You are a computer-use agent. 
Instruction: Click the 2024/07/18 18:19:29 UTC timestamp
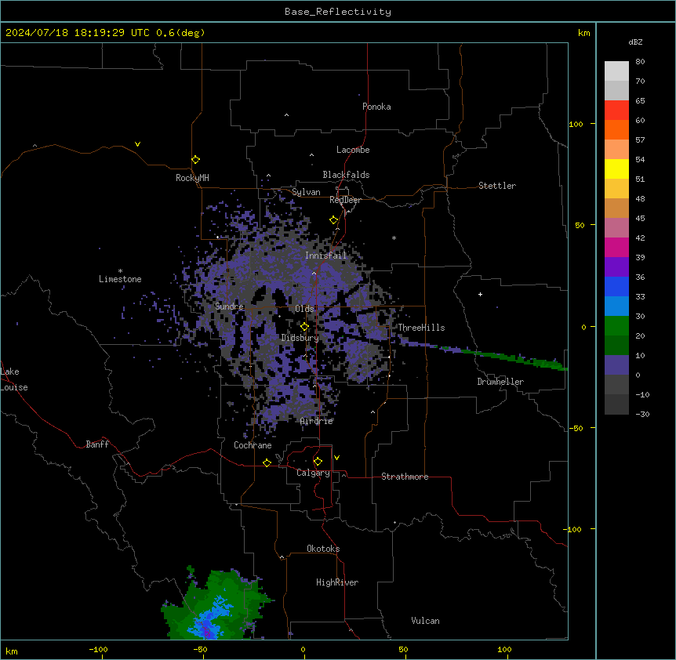tap(78, 33)
